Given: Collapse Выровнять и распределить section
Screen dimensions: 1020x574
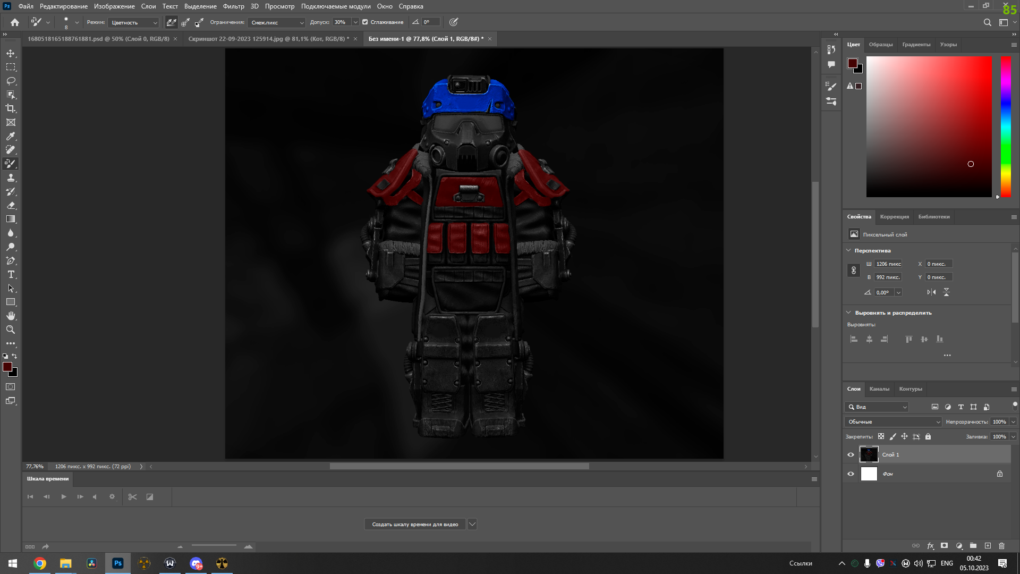Looking at the screenshot, I should pyautogui.click(x=849, y=313).
